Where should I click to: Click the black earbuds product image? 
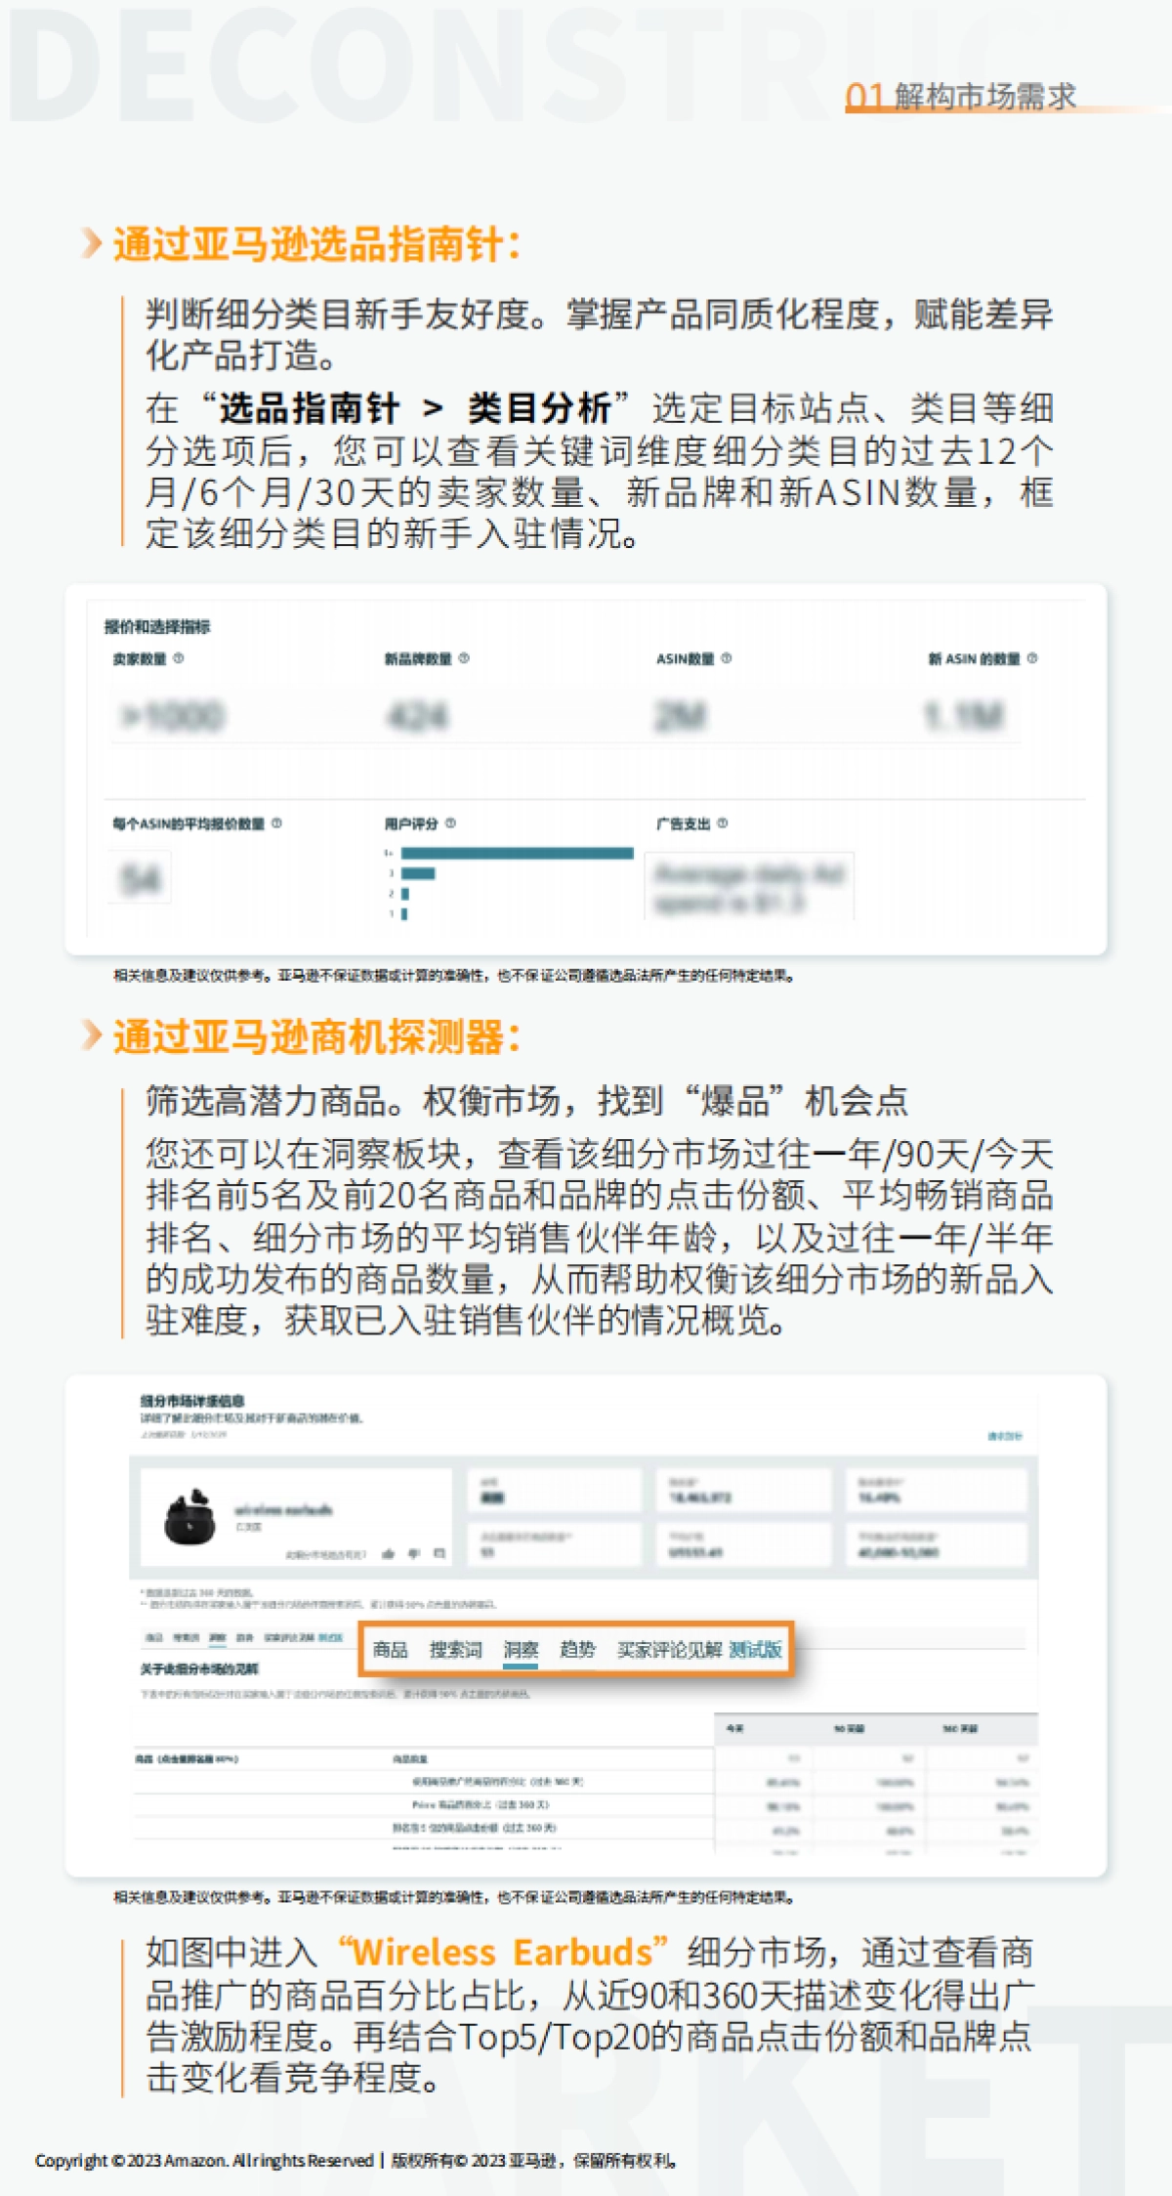pyautogui.click(x=189, y=1517)
